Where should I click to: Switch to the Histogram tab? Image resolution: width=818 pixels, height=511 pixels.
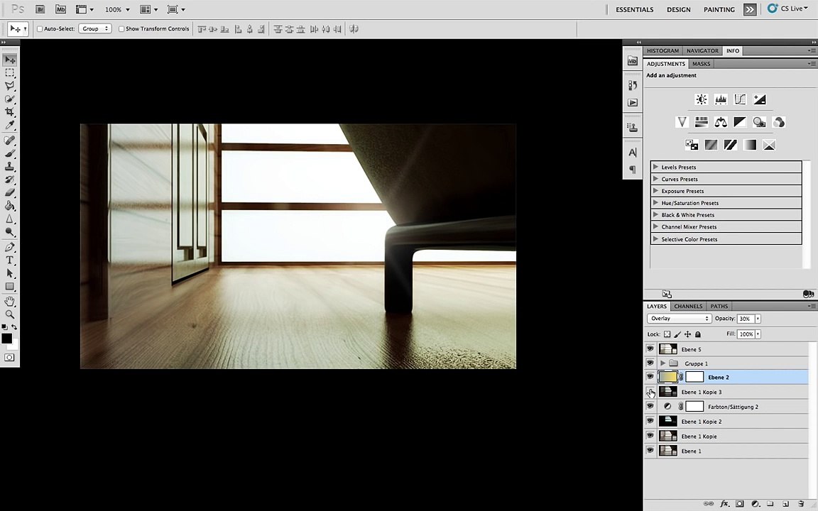click(x=662, y=51)
